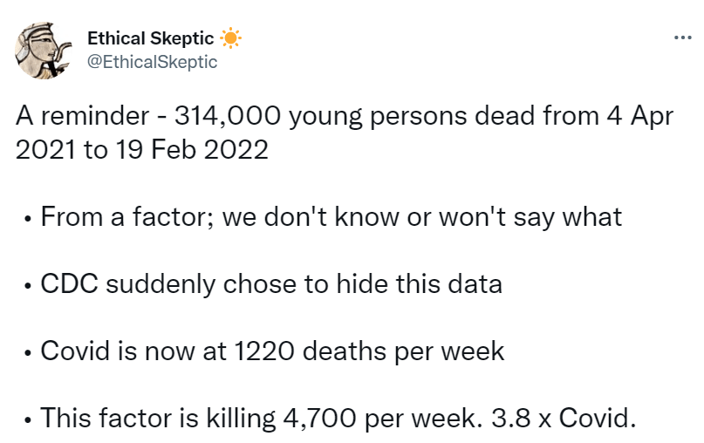Click the @EthicalSkeptic handle
Image resolution: width=704 pixels, height=443 pixels.
(x=152, y=62)
